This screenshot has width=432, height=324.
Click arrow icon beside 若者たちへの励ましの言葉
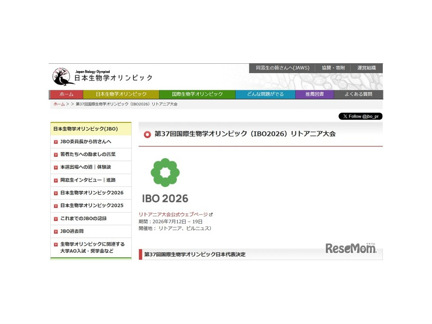(55, 155)
